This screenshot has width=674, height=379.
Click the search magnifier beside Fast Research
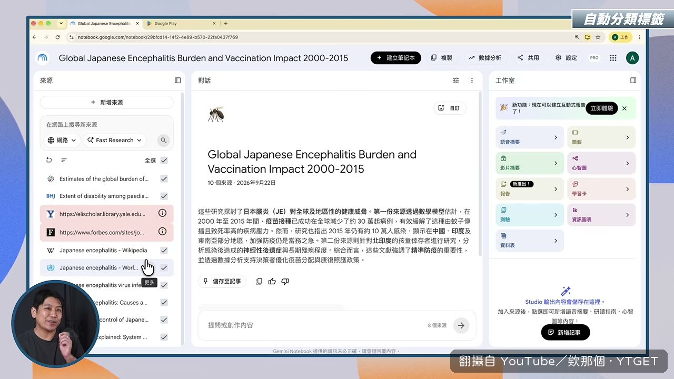coord(163,140)
